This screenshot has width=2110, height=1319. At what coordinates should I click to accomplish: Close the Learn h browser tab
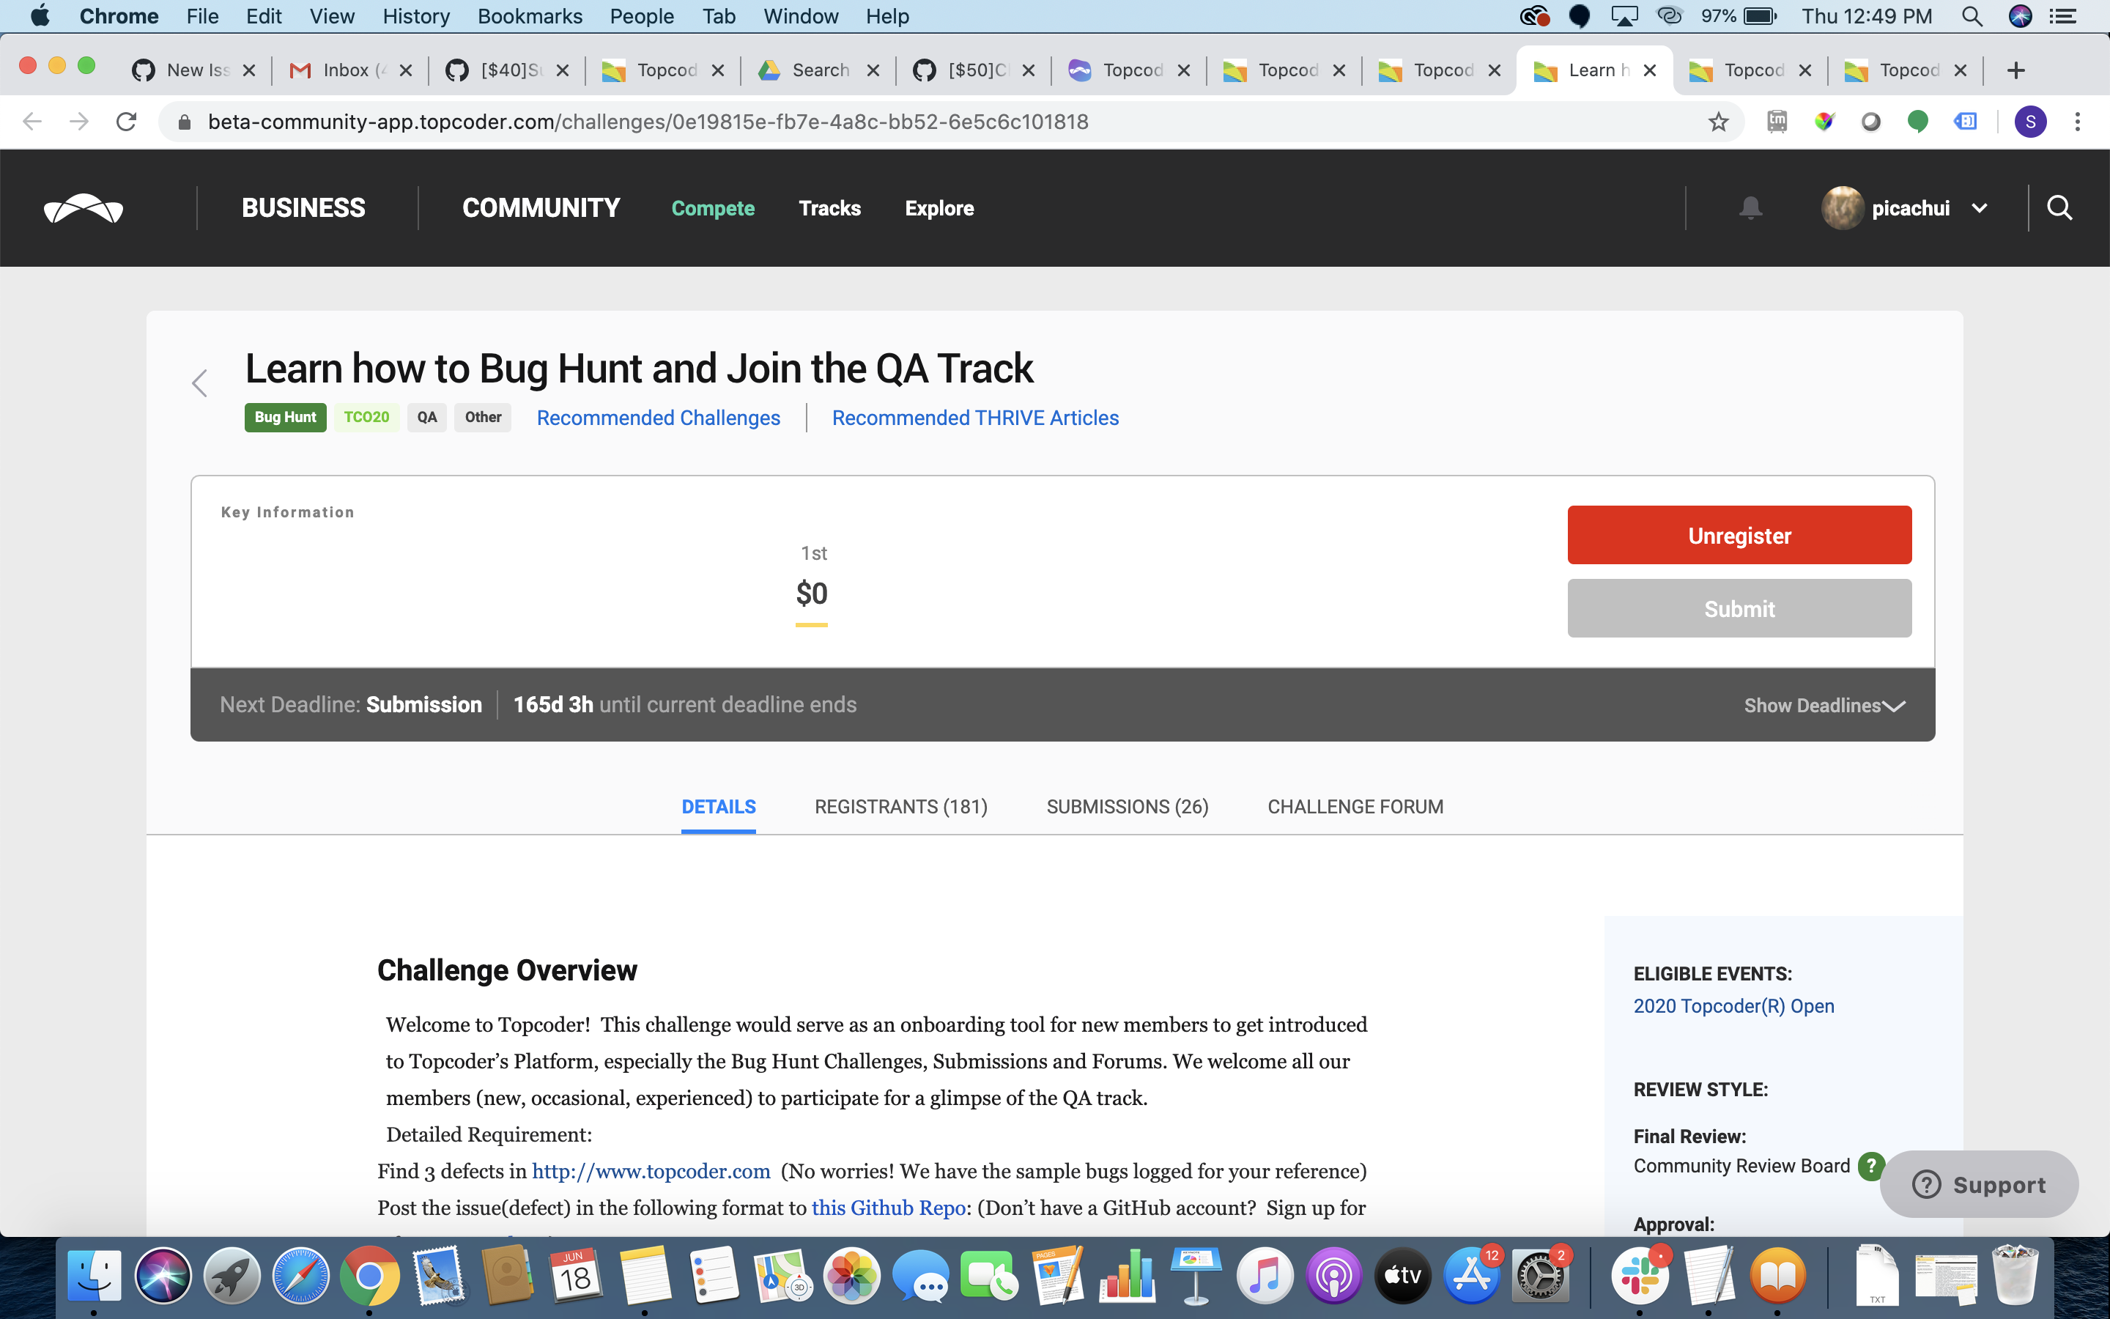1650,70
